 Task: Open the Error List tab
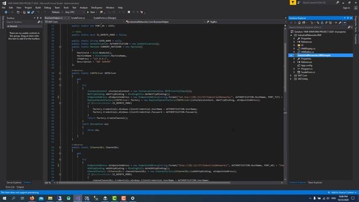(10, 187)
